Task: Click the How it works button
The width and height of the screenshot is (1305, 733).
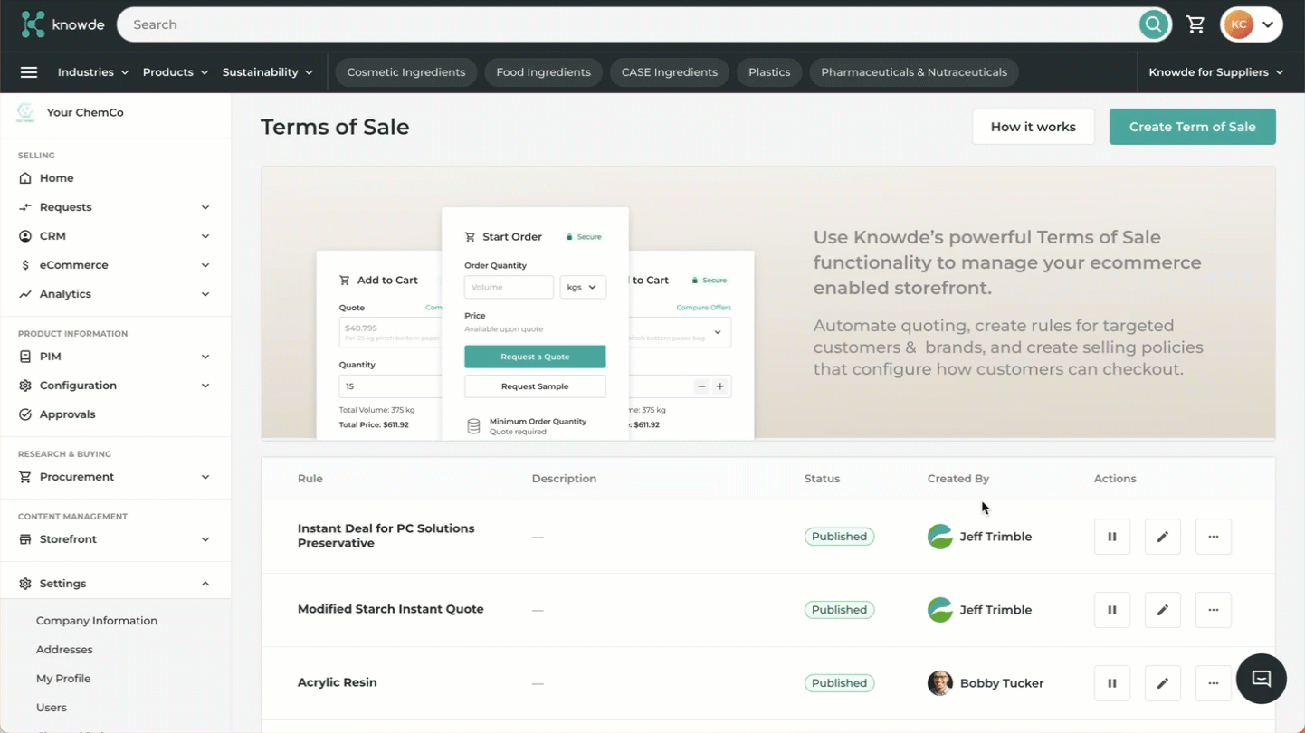Action: pos(1034,127)
